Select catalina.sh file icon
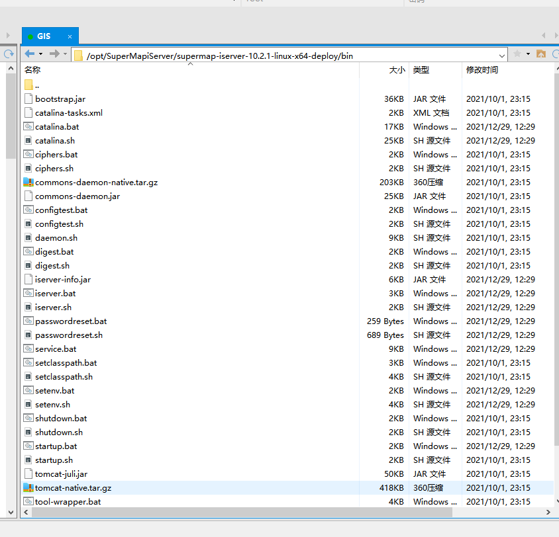559x537 pixels. [28, 140]
